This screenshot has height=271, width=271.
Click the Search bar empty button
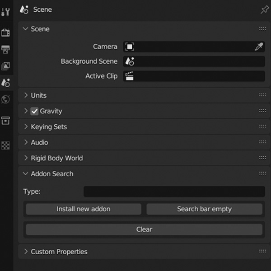(x=204, y=209)
